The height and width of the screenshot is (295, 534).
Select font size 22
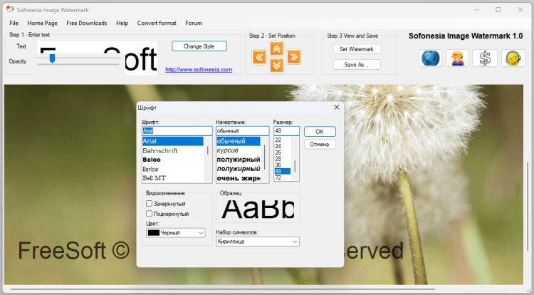click(283, 140)
